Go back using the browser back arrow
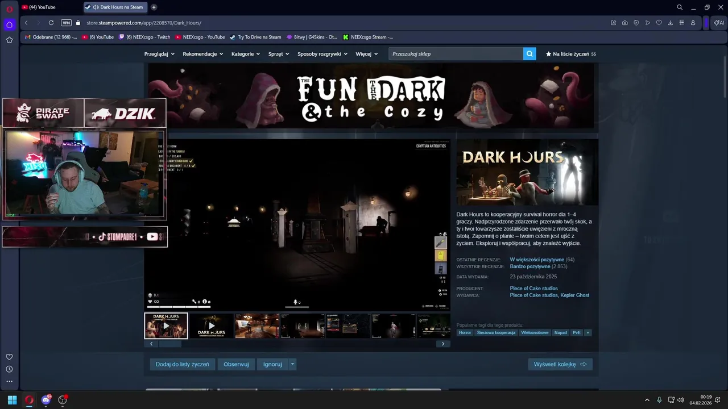Viewport: 728px width, 409px height. (26, 23)
